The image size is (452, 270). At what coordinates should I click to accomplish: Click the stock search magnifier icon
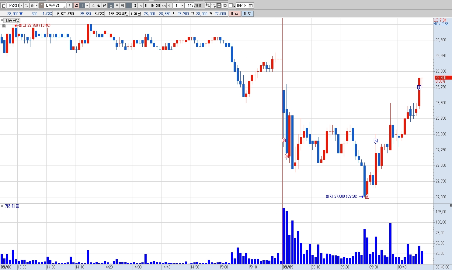point(26,5)
